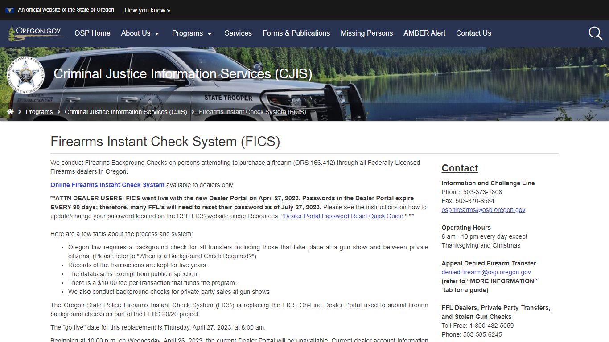This screenshot has height=342, width=609.
Task: Click the Criminal Justice Information Services banner title
Action: (x=183, y=74)
